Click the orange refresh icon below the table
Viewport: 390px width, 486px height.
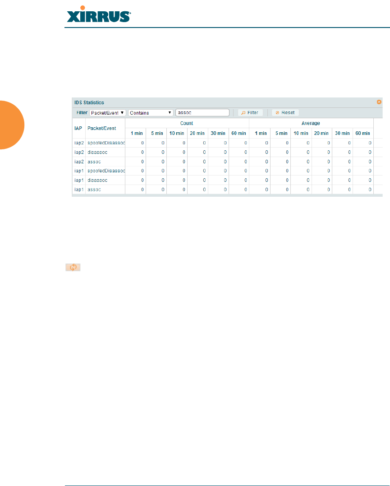click(73, 267)
